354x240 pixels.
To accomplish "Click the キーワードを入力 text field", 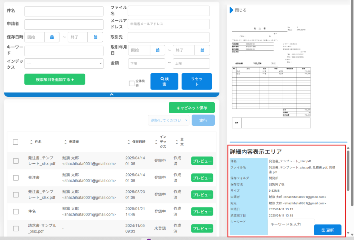I will coord(290,224).
